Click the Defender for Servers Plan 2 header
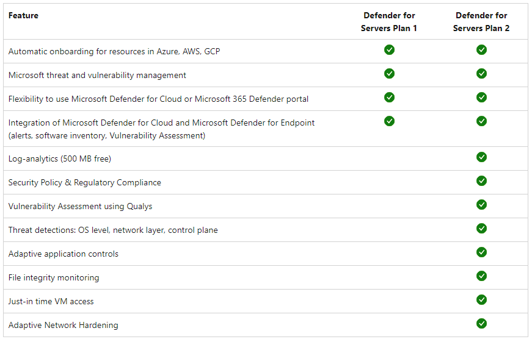Screen dimensions: 532x342 click(x=481, y=22)
